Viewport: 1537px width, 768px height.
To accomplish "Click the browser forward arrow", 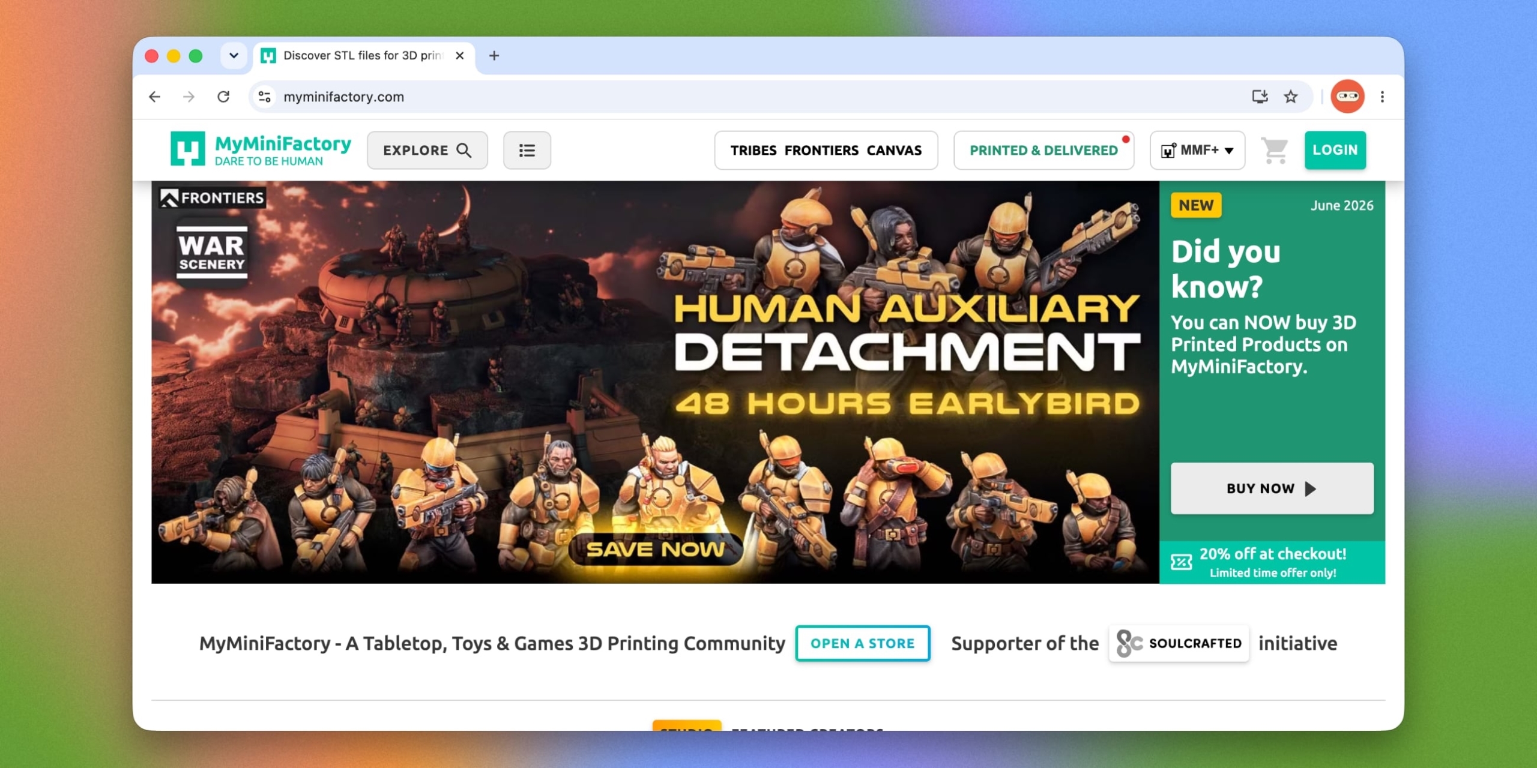I will [x=189, y=97].
